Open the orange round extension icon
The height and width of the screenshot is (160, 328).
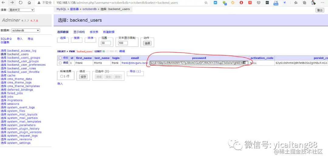233,3
